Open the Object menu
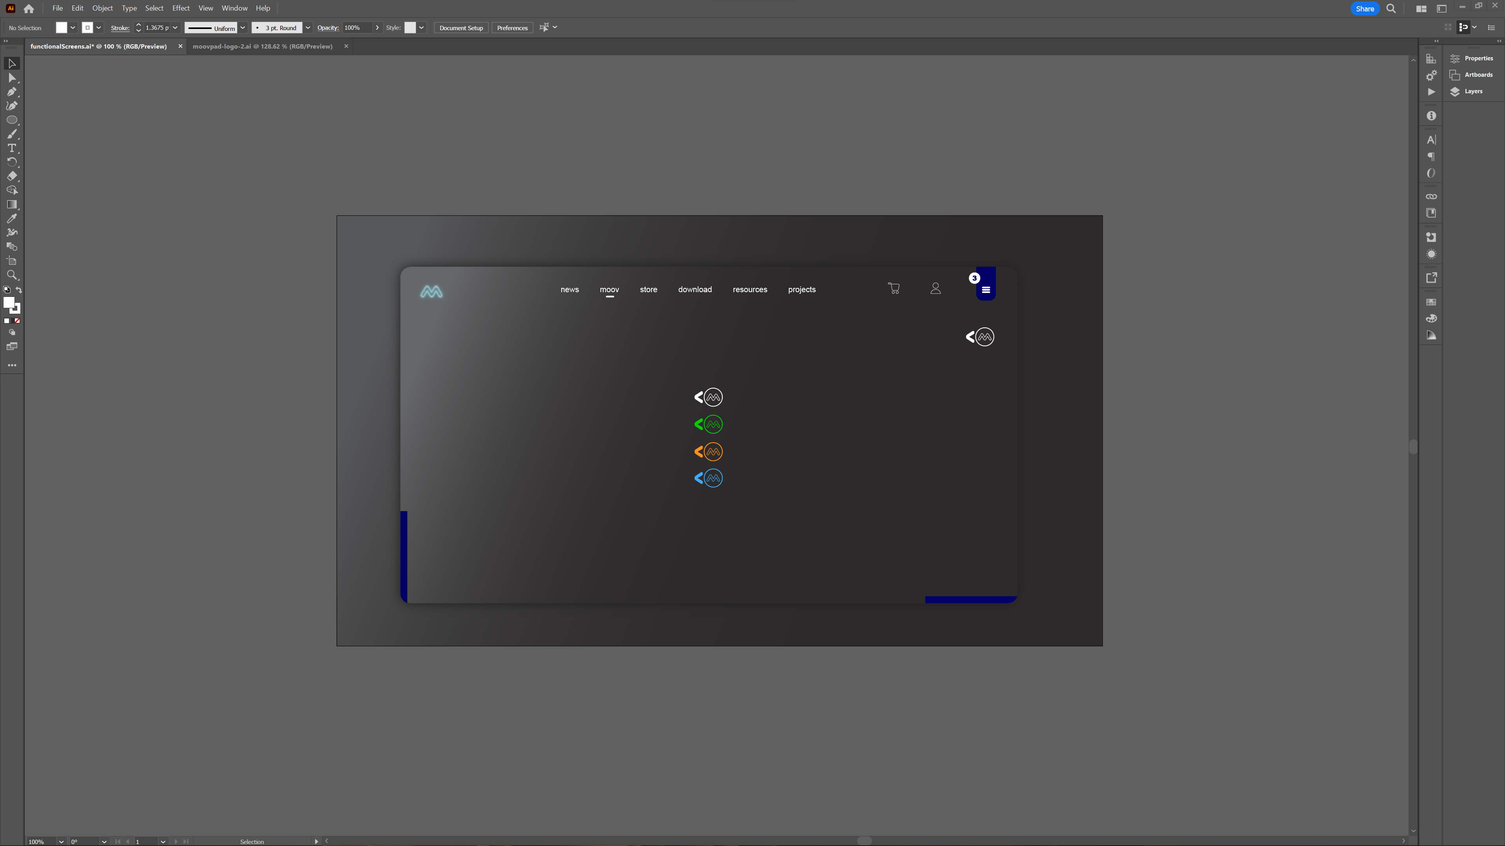Image resolution: width=1505 pixels, height=846 pixels. tap(102, 8)
